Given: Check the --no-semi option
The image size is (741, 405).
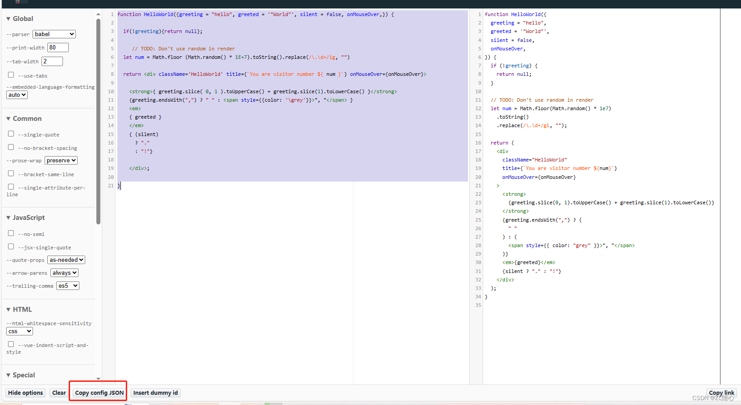Looking at the screenshot, I should (11, 233).
